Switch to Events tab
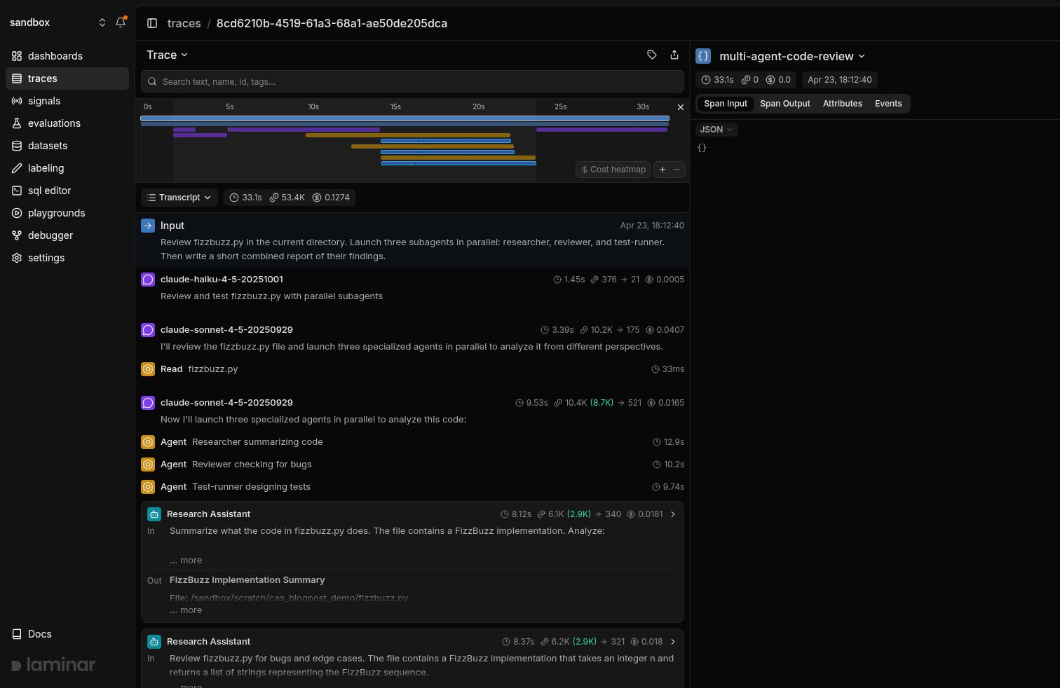The height and width of the screenshot is (688, 1060). [888, 104]
